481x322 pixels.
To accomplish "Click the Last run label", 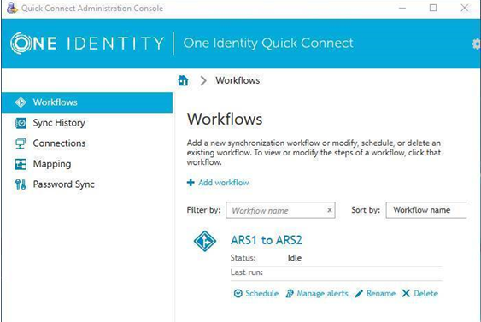I will [x=247, y=272].
